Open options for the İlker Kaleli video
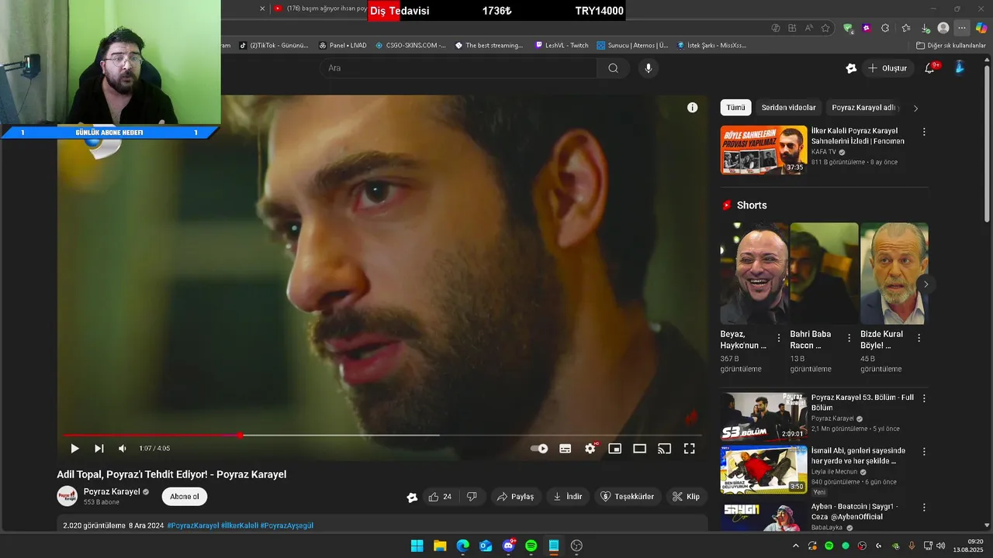The width and height of the screenshot is (993, 558). (924, 132)
